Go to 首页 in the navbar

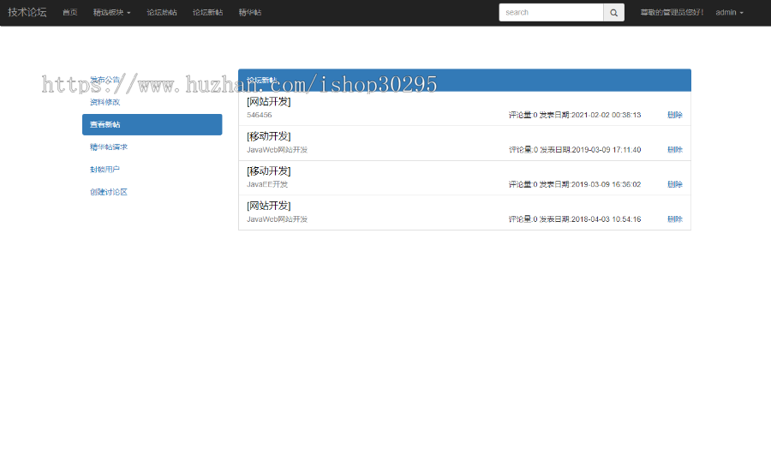pyautogui.click(x=70, y=13)
